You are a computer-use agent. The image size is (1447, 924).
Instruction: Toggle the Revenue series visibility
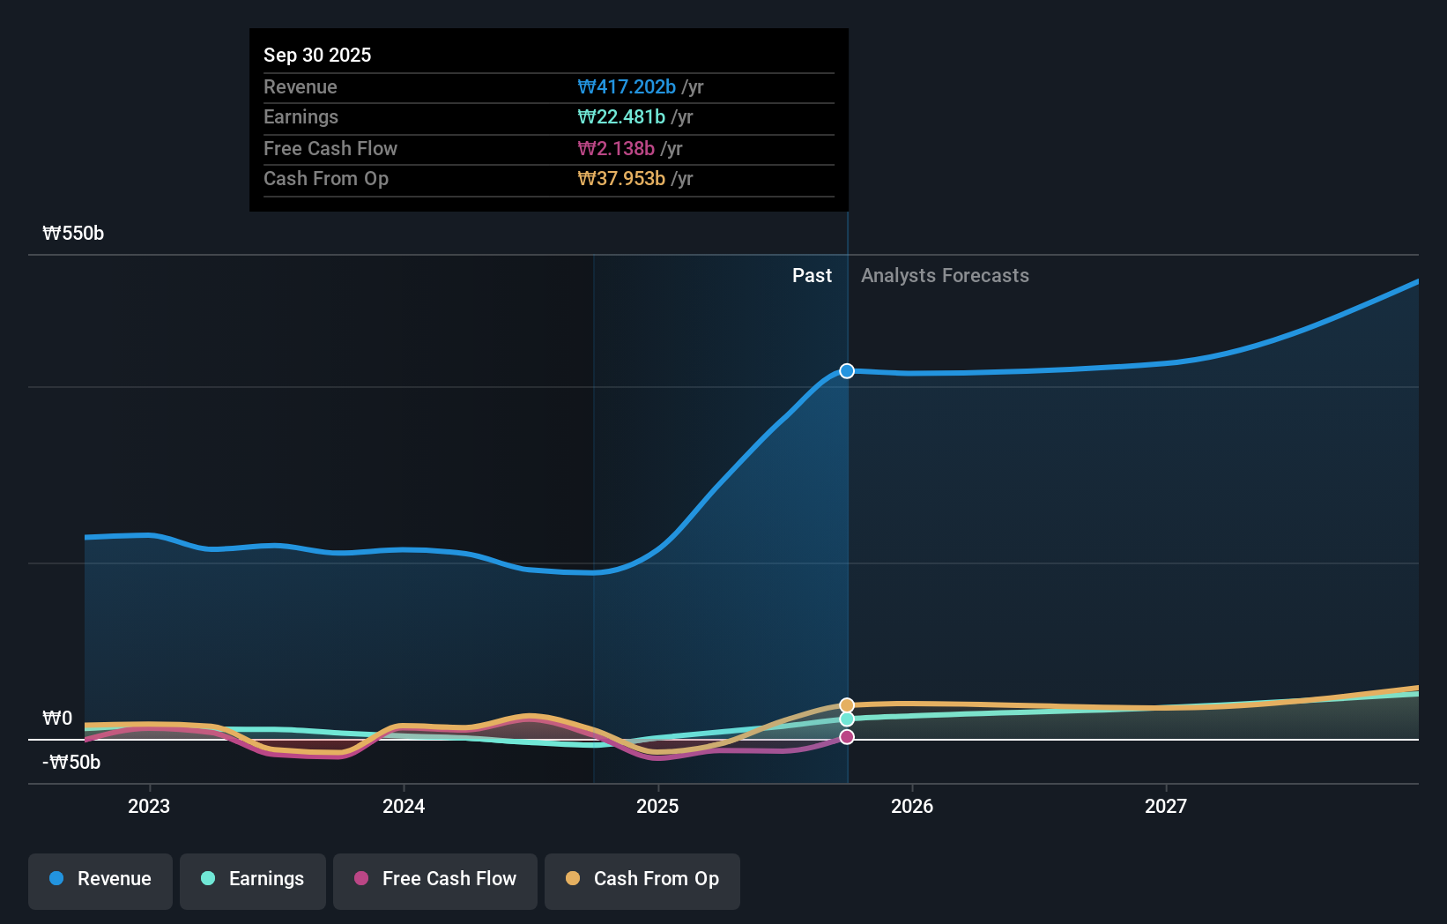coord(100,879)
